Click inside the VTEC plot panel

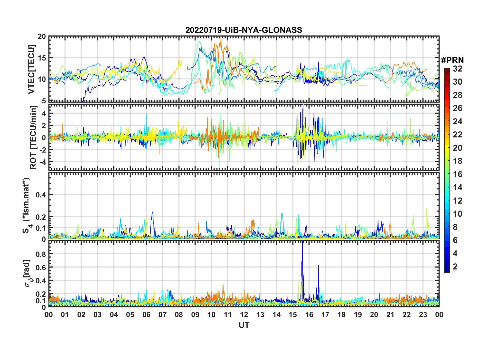click(x=244, y=69)
